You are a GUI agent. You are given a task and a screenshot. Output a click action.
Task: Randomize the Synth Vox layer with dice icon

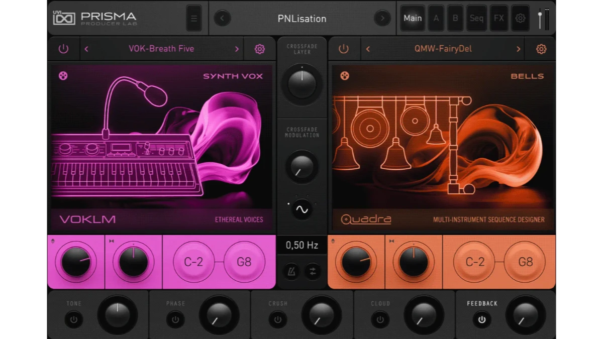pos(63,76)
